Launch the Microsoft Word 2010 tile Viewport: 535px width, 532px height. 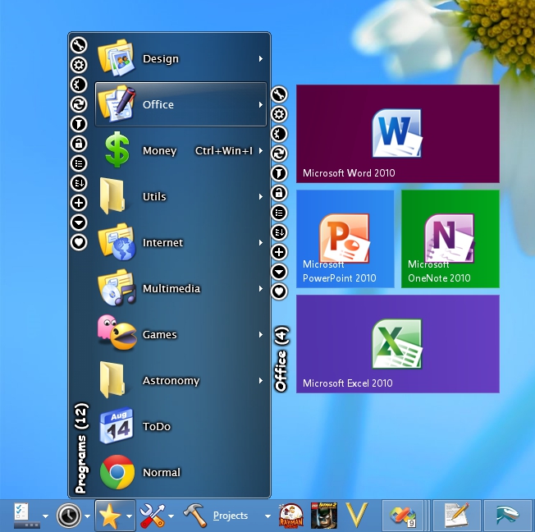click(x=397, y=134)
